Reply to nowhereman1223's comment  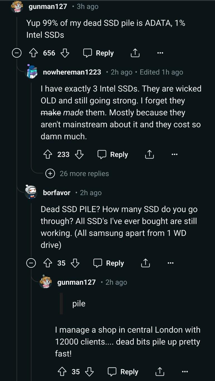pos(113,154)
